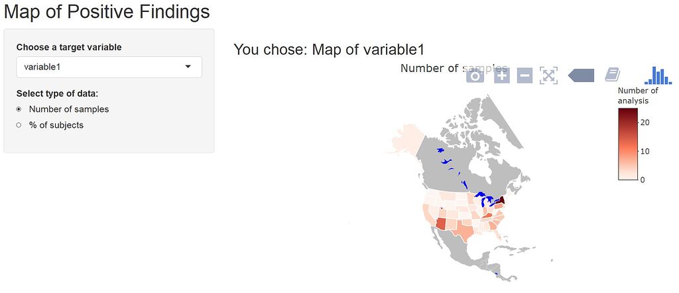
Task: Open the target variable dropdown
Action: (109, 67)
